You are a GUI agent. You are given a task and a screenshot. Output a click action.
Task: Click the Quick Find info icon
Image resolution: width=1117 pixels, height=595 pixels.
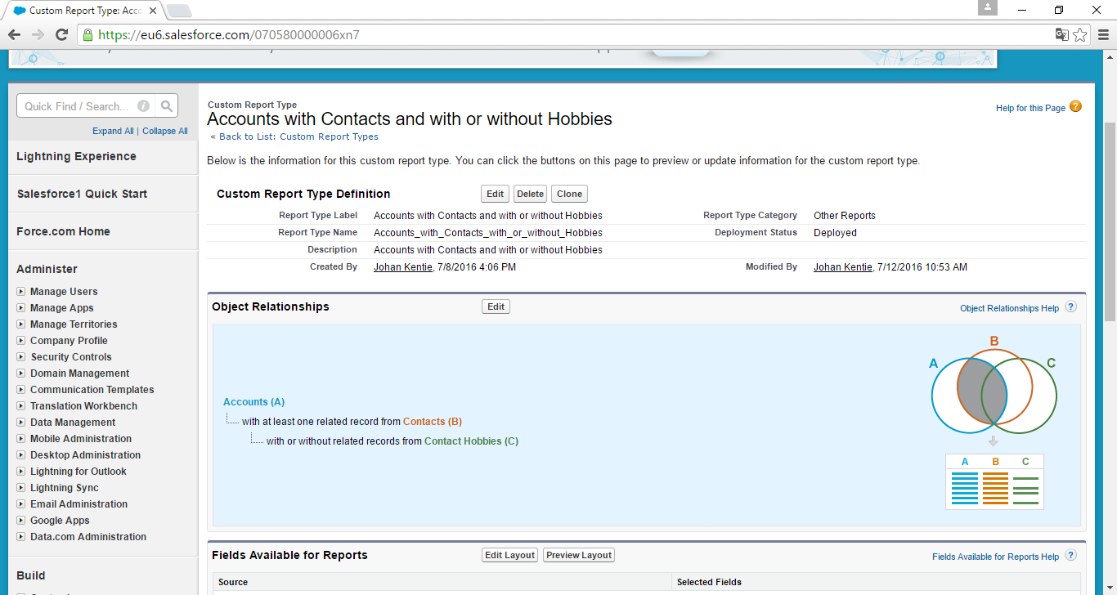click(x=144, y=106)
